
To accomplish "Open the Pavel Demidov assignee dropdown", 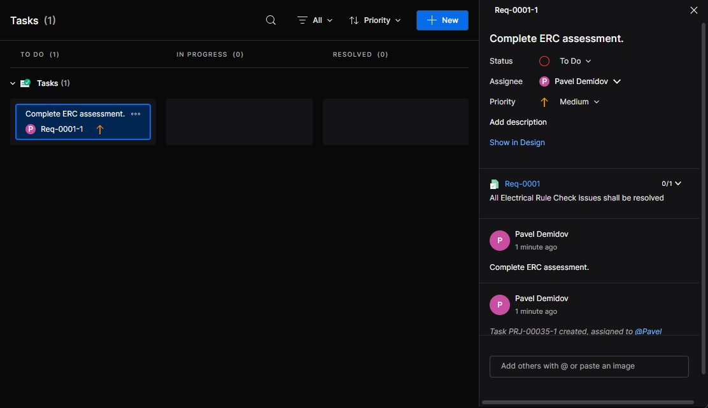I will pos(588,81).
